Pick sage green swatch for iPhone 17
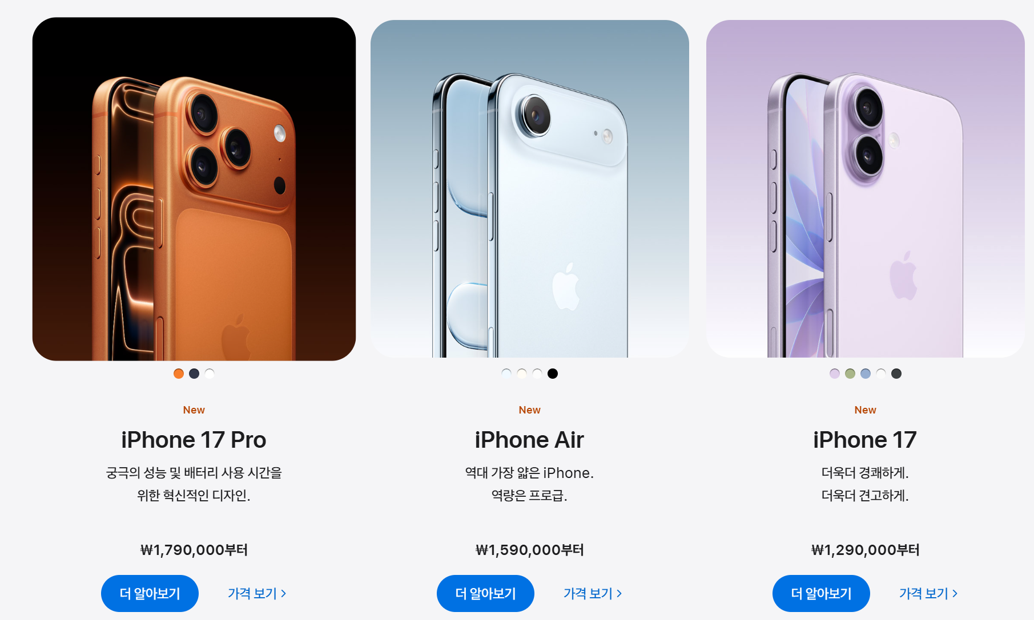The image size is (1034, 620). pos(850,374)
